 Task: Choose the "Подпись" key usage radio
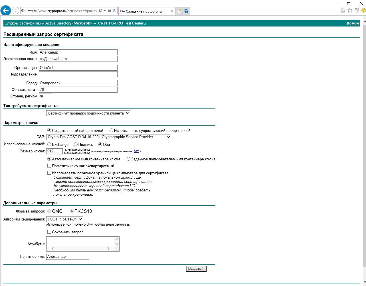point(76,144)
